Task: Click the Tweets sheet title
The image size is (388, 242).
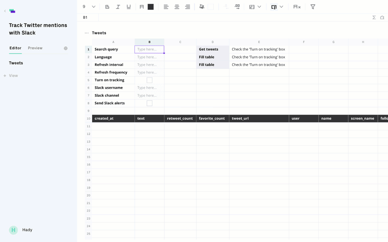Action: pyautogui.click(x=99, y=33)
